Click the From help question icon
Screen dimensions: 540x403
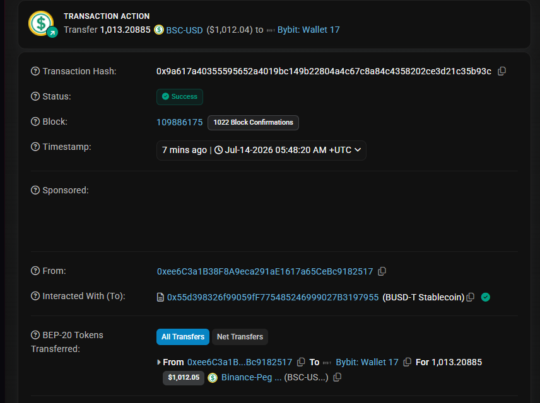pos(35,271)
